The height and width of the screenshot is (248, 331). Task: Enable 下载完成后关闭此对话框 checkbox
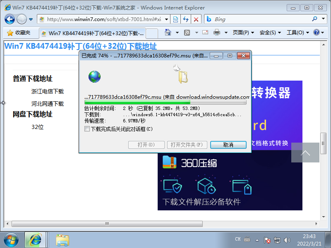click(87, 129)
